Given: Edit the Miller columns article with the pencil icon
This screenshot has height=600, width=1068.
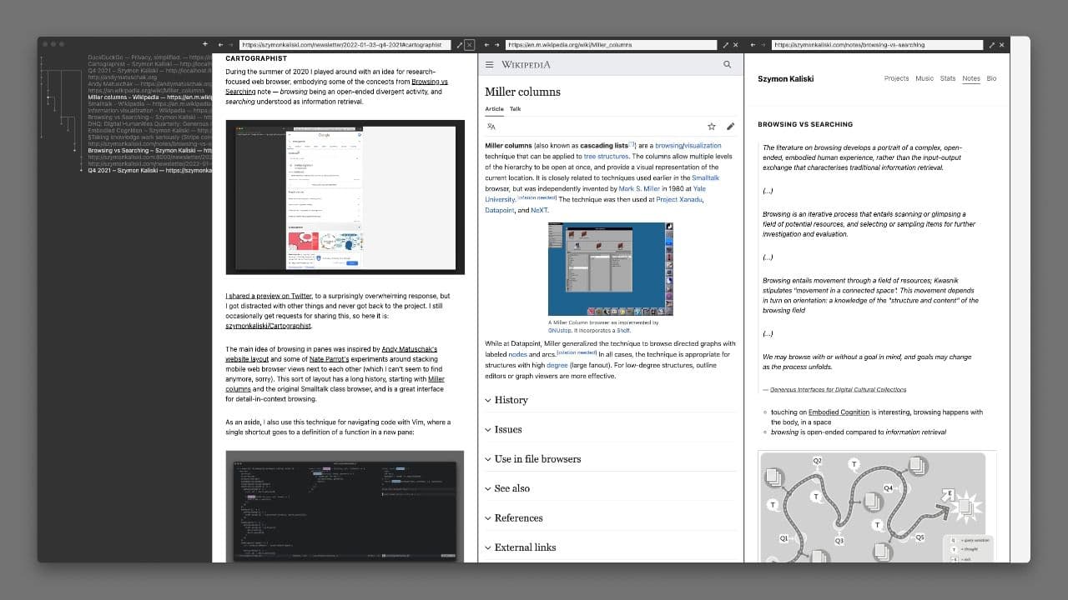Looking at the screenshot, I should [731, 127].
